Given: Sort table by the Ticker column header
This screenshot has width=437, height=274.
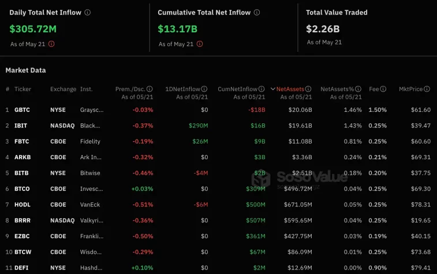Looking at the screenshot, I should coord(23,89).
